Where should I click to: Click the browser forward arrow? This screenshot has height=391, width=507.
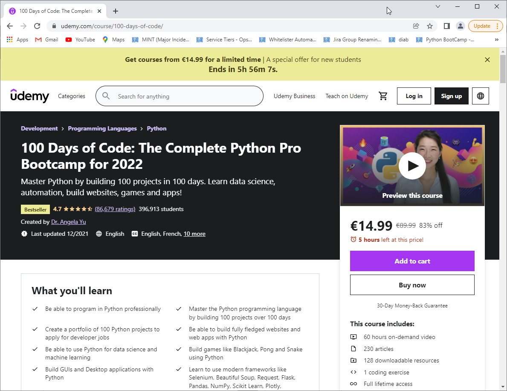tap(23, 26)
